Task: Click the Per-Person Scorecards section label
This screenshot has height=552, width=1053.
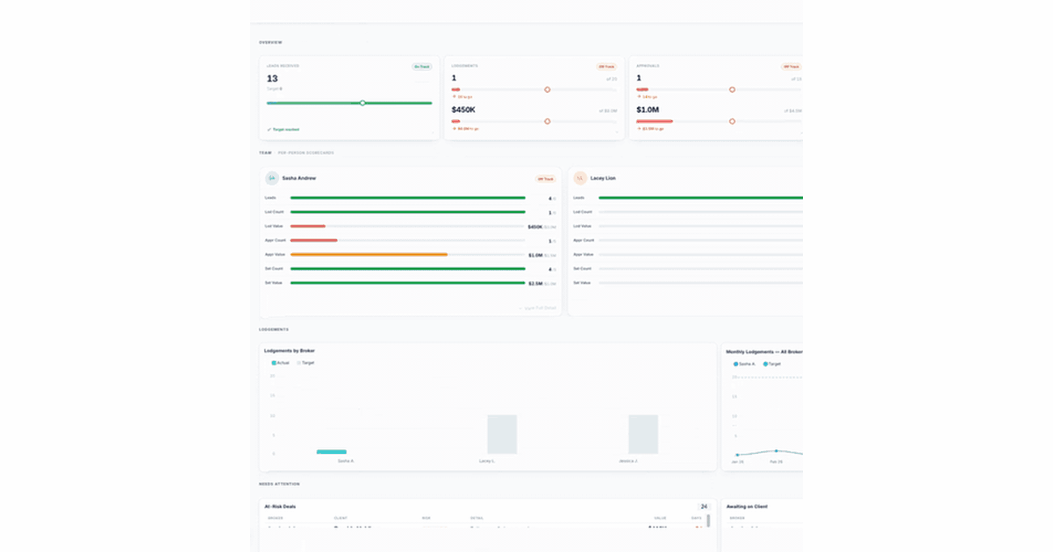Action: tap(305, 152)
